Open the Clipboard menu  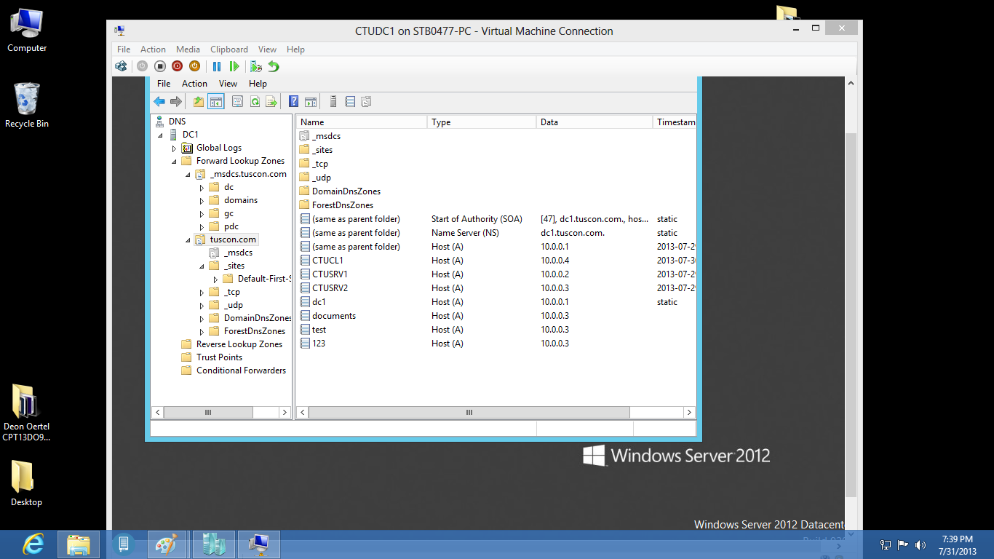coord(229,49)
